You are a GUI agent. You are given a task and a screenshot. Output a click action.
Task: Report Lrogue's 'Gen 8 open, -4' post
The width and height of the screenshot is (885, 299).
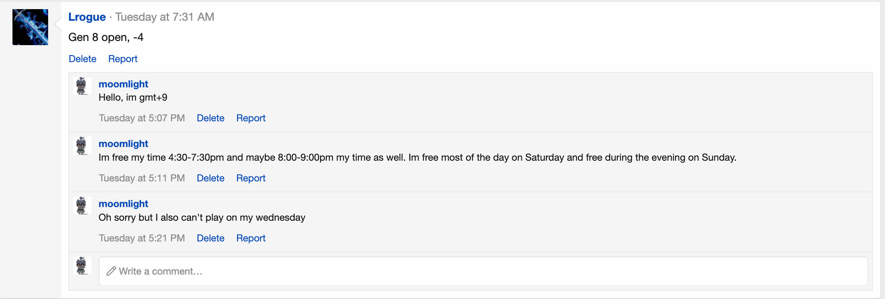tap(123, 59)
